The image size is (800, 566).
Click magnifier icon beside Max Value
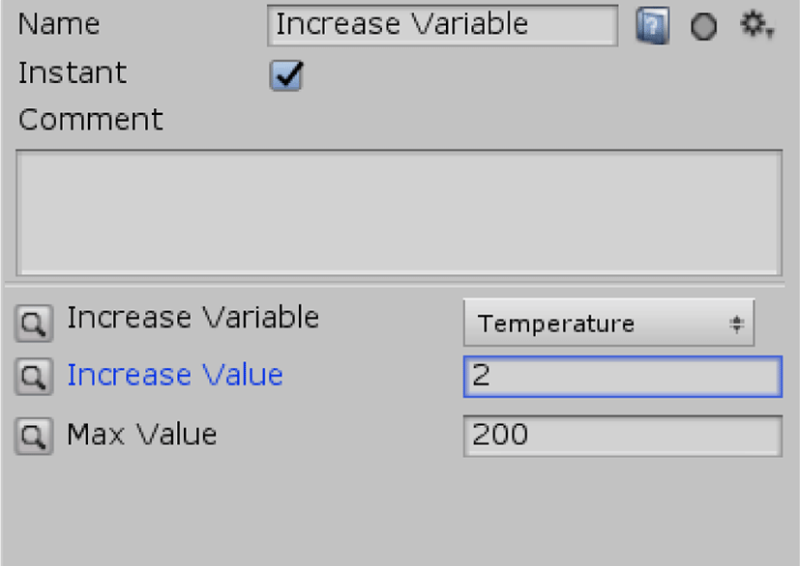click(x=34, y=436)
